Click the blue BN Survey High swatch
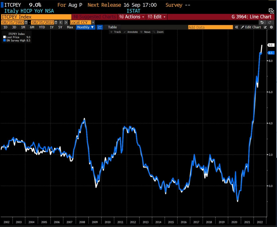 pyautogui.click(x=4, y=40)
